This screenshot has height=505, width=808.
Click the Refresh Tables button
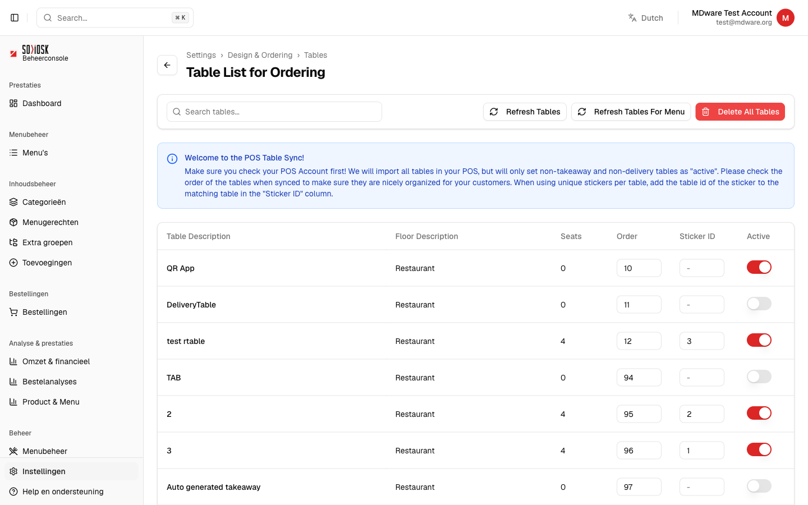click(525, 112)
